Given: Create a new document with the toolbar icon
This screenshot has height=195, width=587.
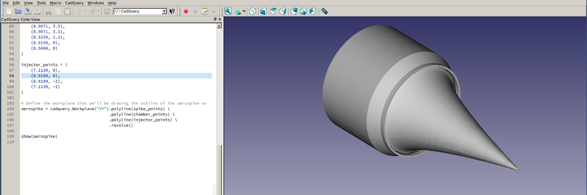Looking at the screenshot, I should (x=9, y=11).
